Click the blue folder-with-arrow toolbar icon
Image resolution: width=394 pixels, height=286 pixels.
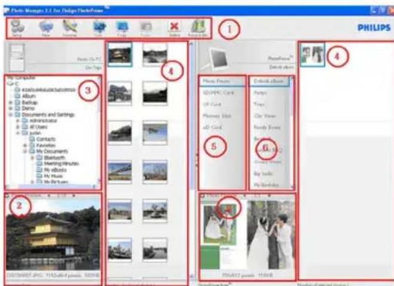pyautogui.click(x=99, y=27)
